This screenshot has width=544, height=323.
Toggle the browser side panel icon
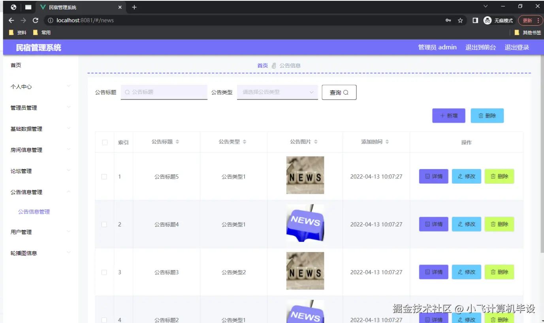tap(475, 21)
